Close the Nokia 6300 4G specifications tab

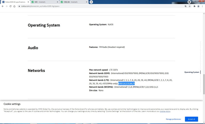(x=28, y=2)
